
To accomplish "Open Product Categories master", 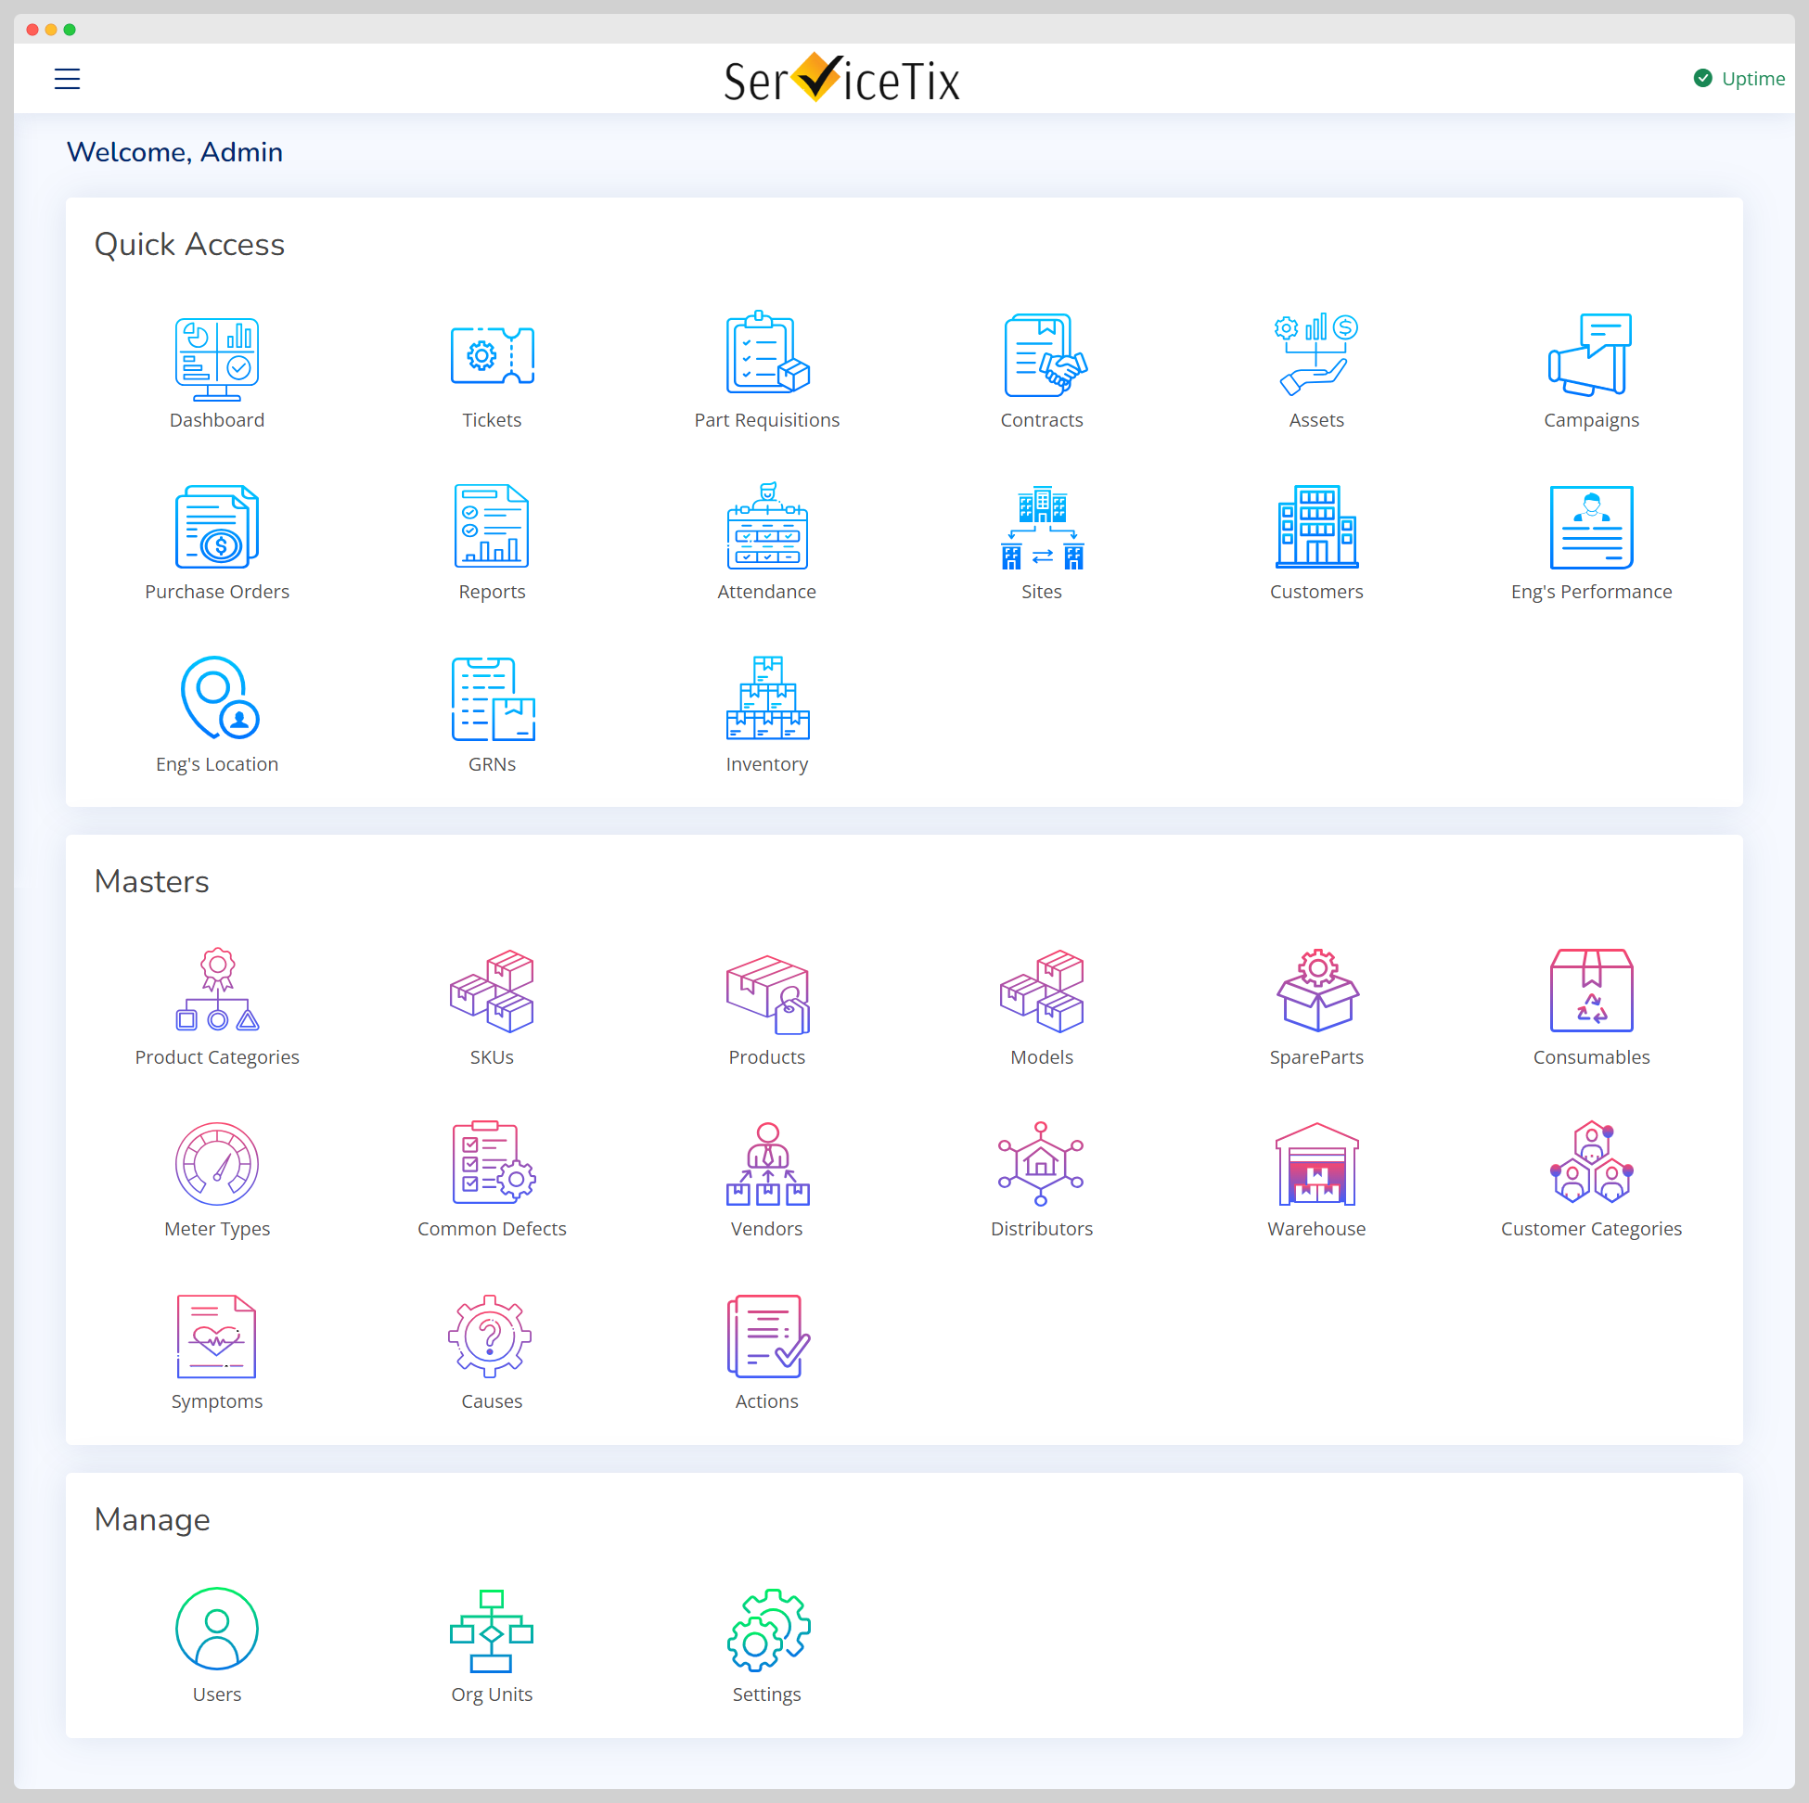I will pyautogui.click(x=217, y=991).
